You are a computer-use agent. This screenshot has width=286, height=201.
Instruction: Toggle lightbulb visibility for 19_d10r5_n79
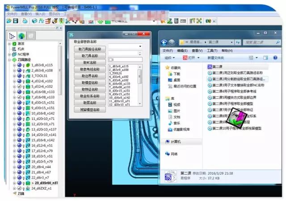24,162
